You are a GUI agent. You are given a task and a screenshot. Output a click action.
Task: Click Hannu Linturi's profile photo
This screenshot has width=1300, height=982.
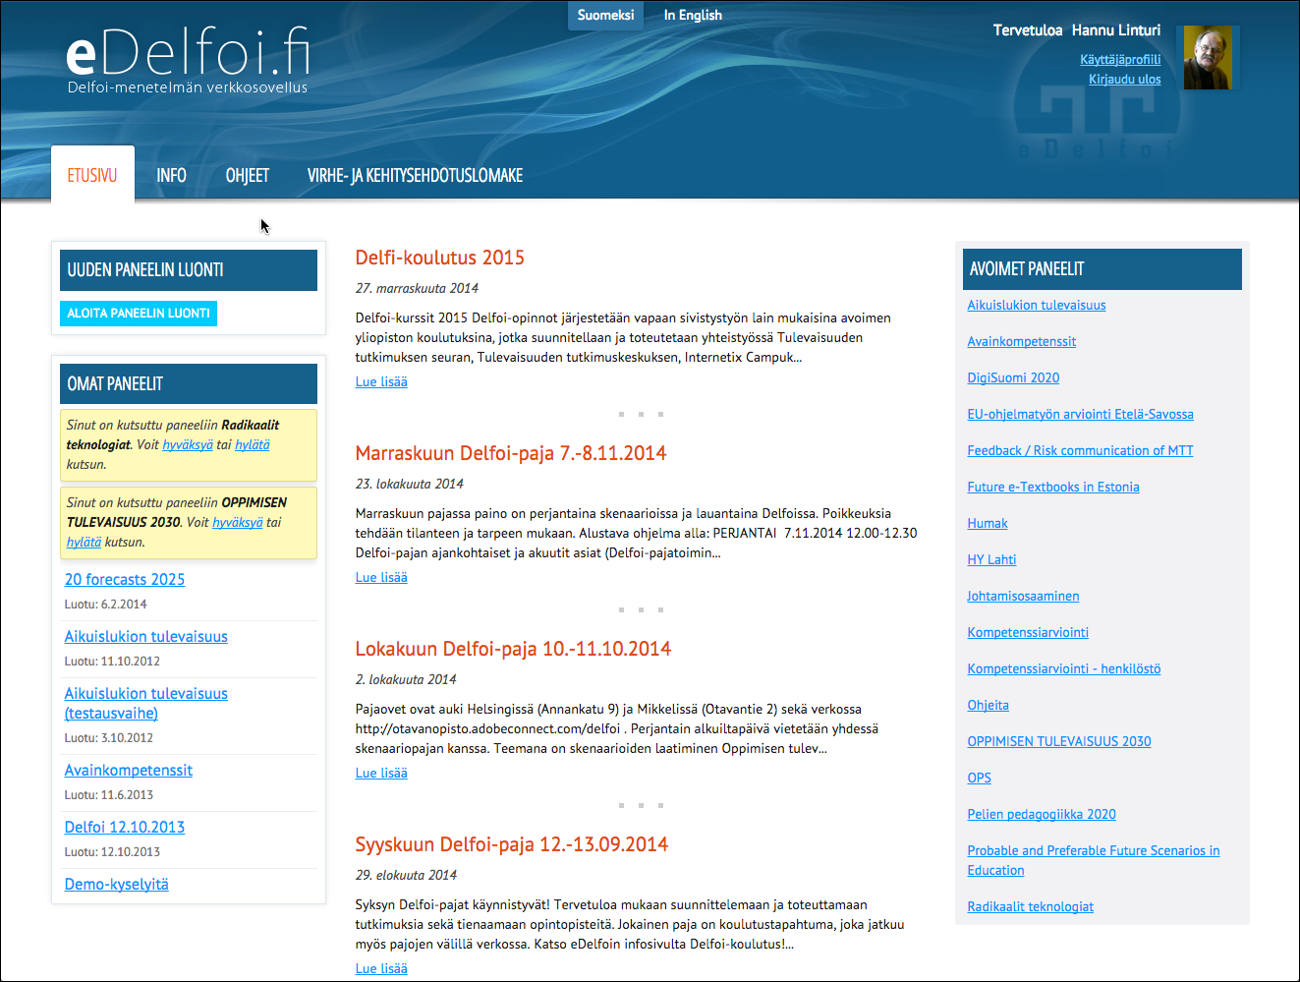[1208, 58]
